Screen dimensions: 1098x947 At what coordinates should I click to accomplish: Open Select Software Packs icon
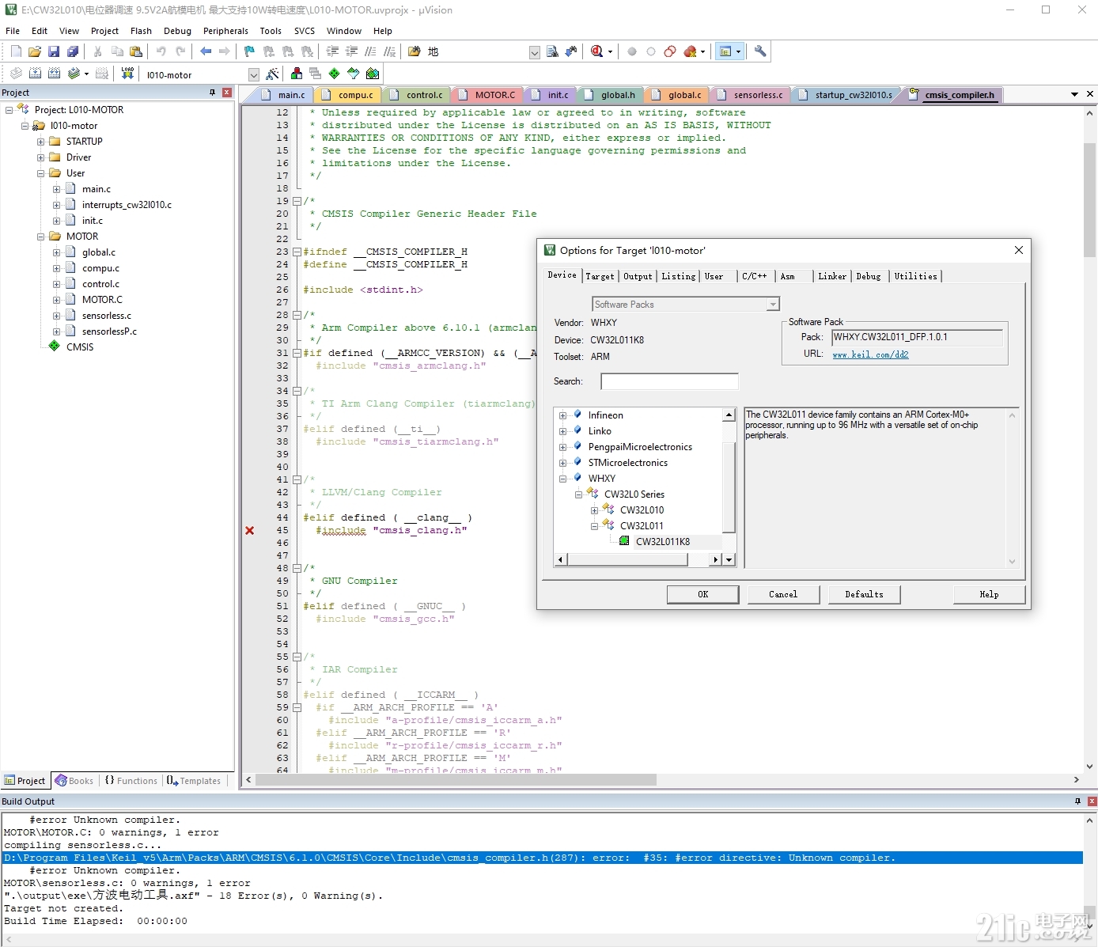[x=353, y=74]
